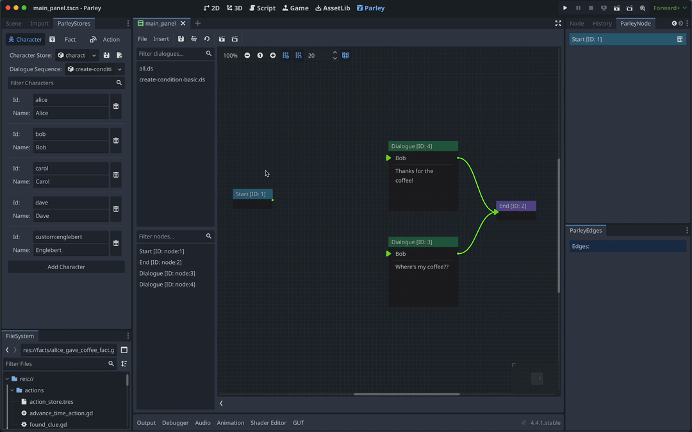Click the Add Character button
This screenshot has height=432, width=692.
pos(66,266)
